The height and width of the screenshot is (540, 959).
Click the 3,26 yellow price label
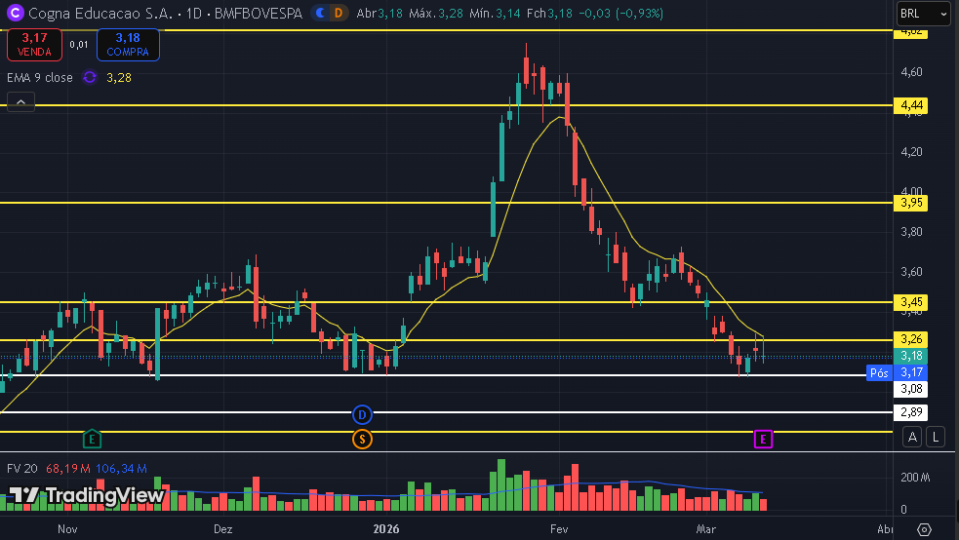[x=910, y=339]
